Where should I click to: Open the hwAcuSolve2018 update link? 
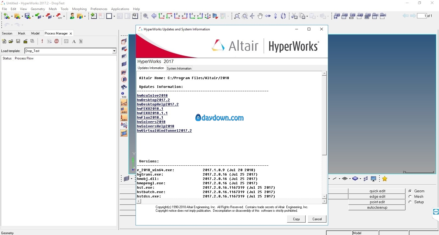tap(152, 96)
